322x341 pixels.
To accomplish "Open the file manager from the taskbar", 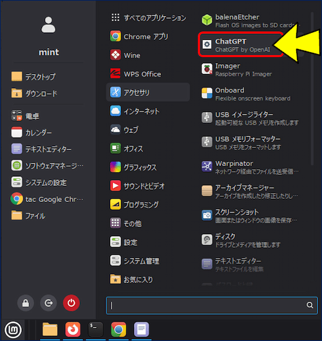I will point(50,329).
